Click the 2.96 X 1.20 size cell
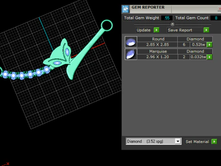Screen dimensions: 221x166 (157, 57)
